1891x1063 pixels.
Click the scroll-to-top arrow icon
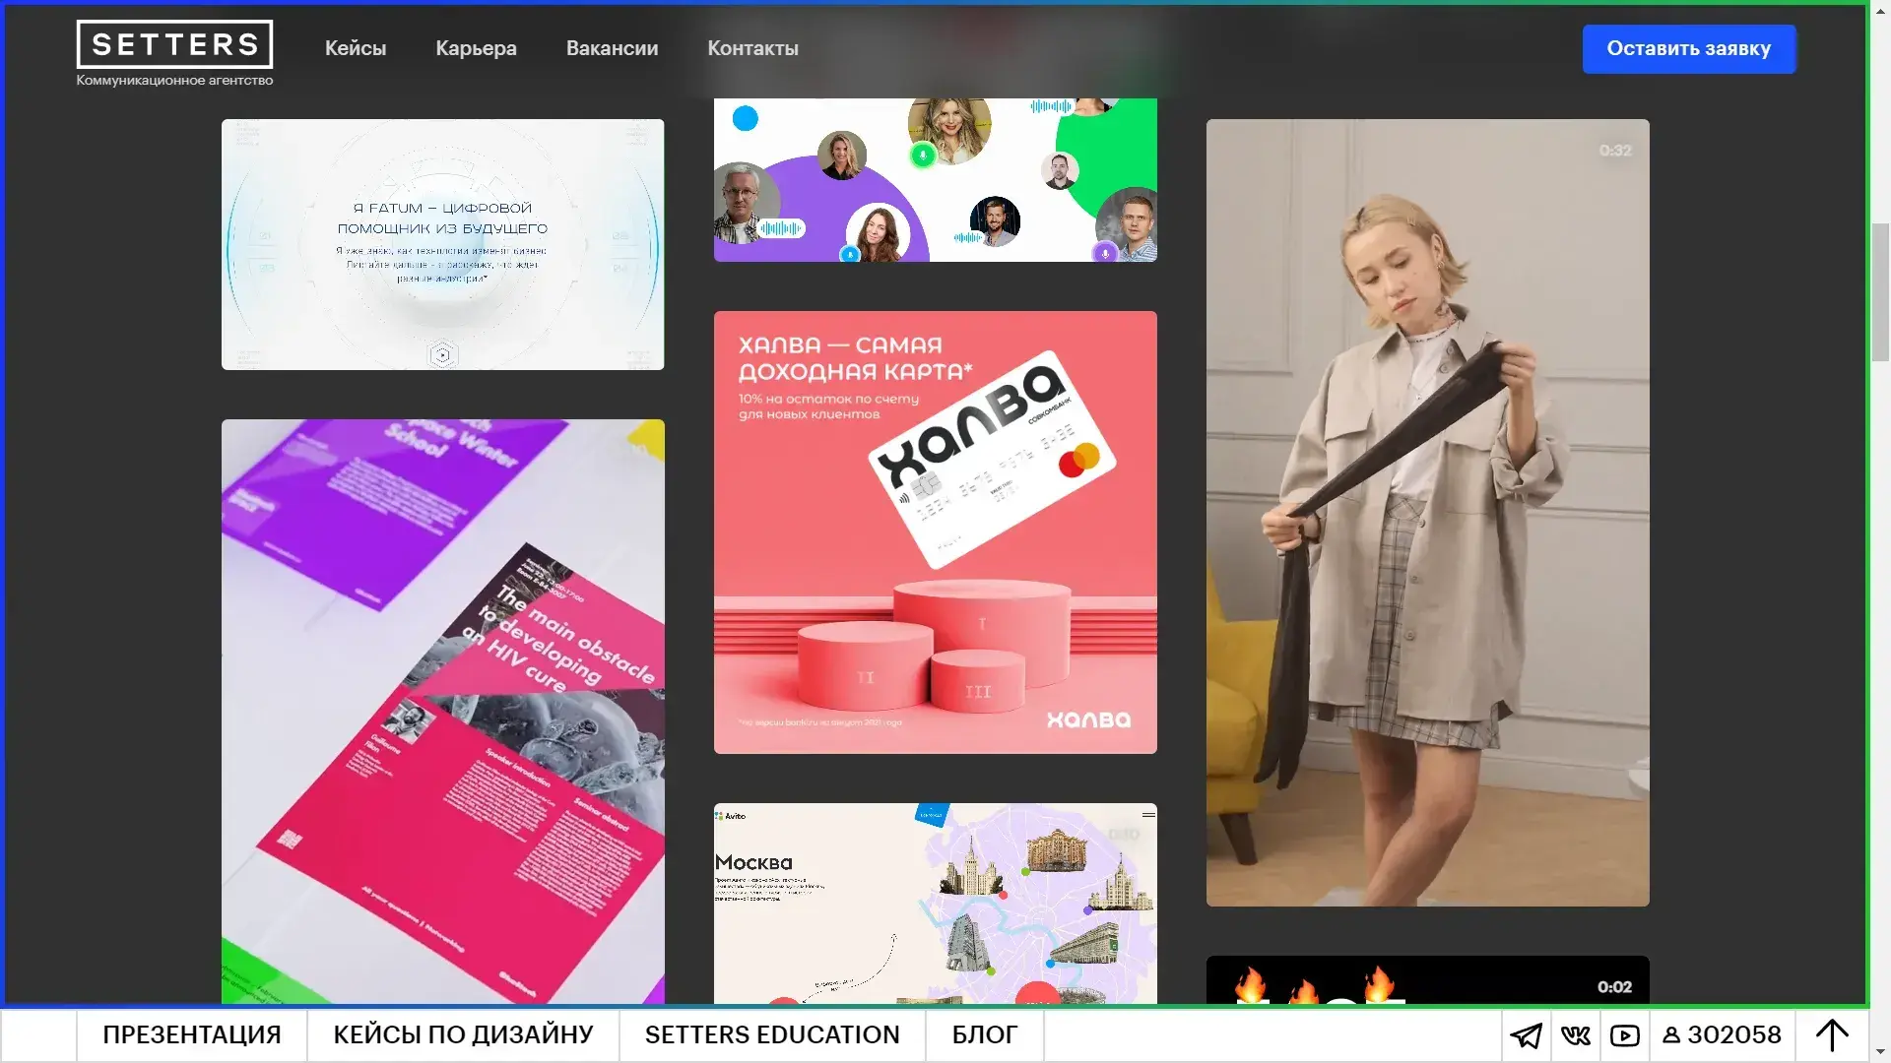[x=1832, y=1035]
